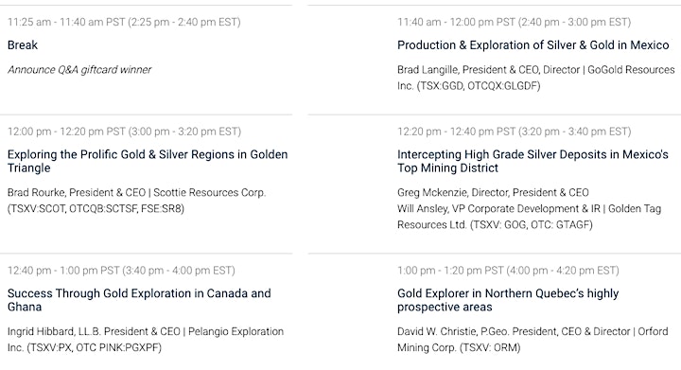
Task: Open 'Intercepting High Grade Silver Deposits' session
Action: click(533, 161)
